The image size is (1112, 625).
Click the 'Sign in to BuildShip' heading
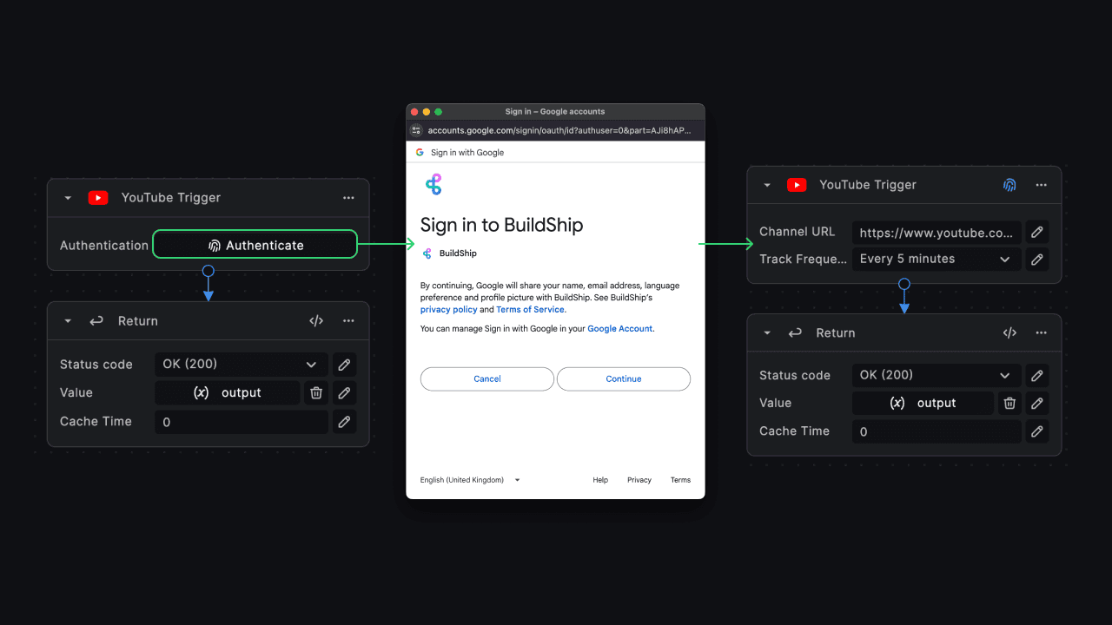pos(502,225)
